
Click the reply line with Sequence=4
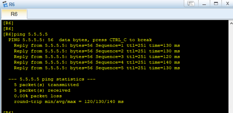point(97,62)
